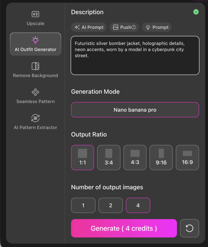
Task: Click the Generate ( 4 credits ) button
Action: pyautogui.click(x=124, y=228)
